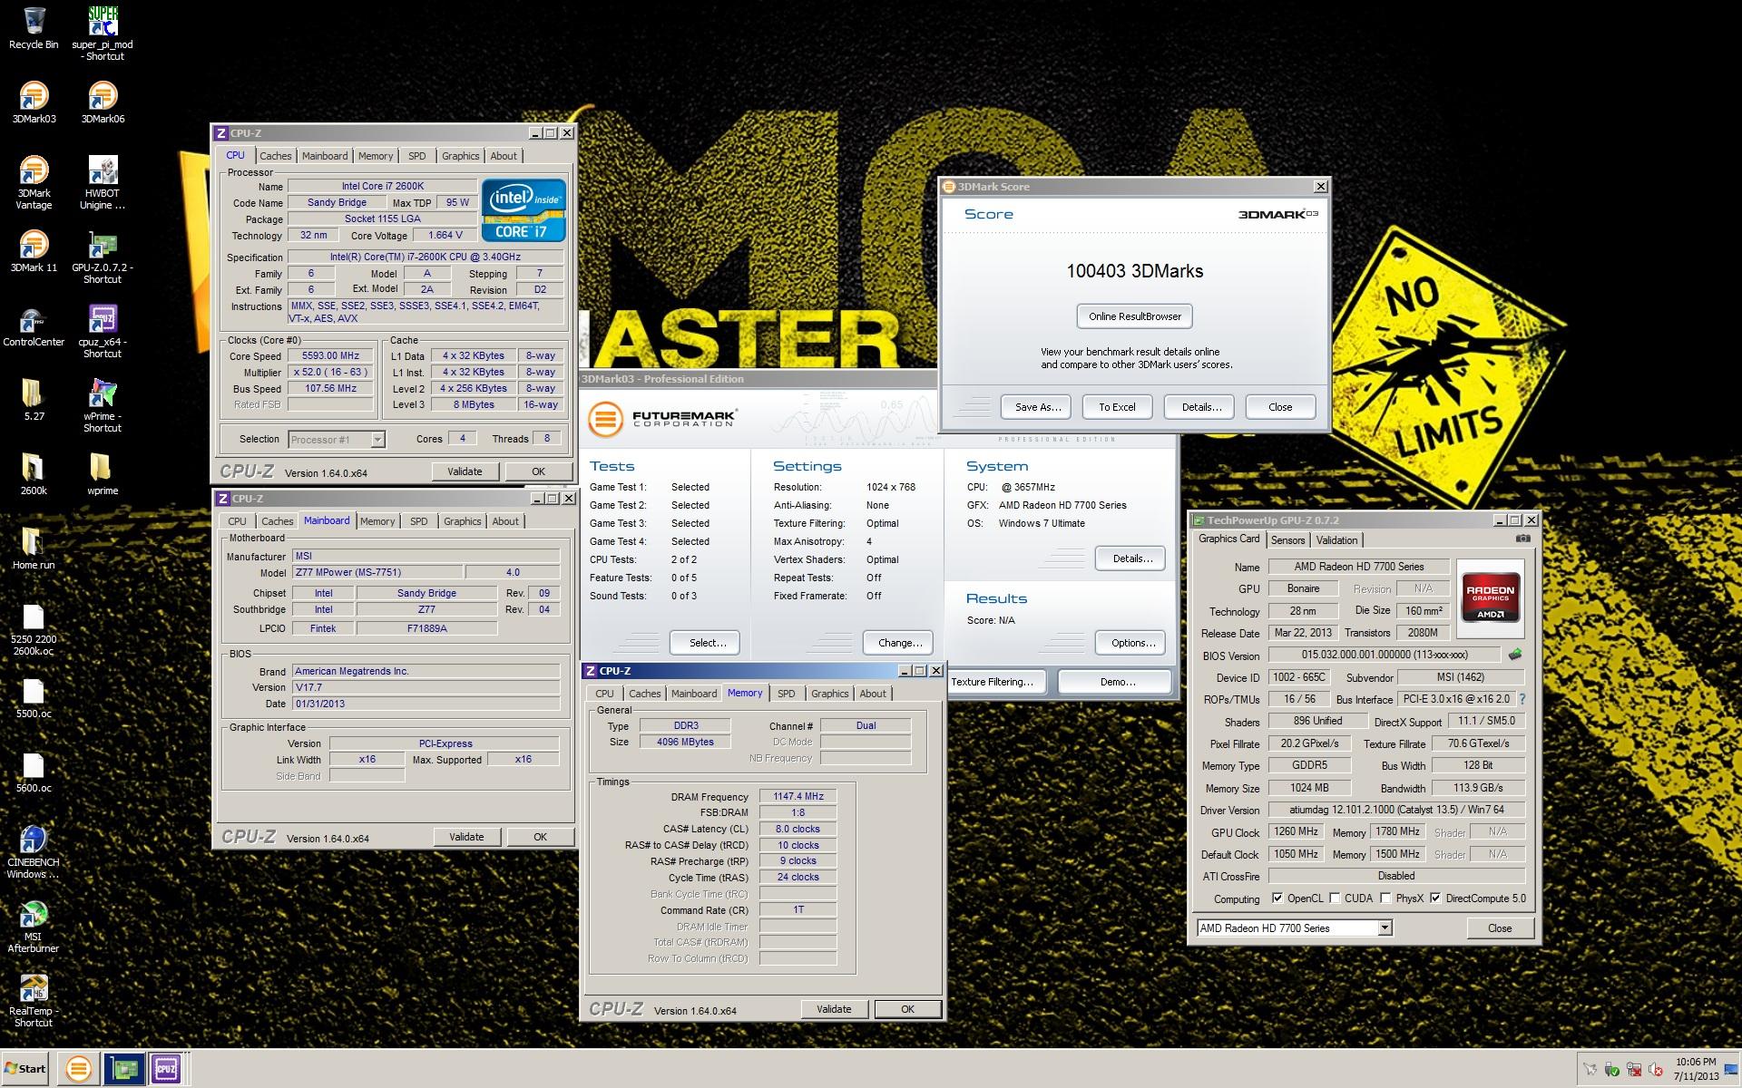Open GPU-Z.0.7.2 shortcut icon

103,257
